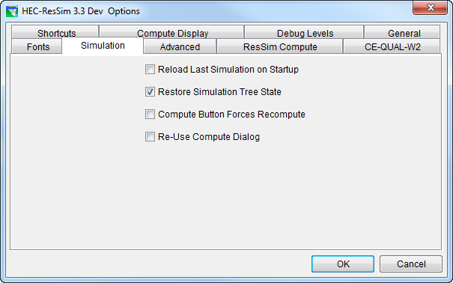
Task: Select the General tab
Action: pos(402,32)
